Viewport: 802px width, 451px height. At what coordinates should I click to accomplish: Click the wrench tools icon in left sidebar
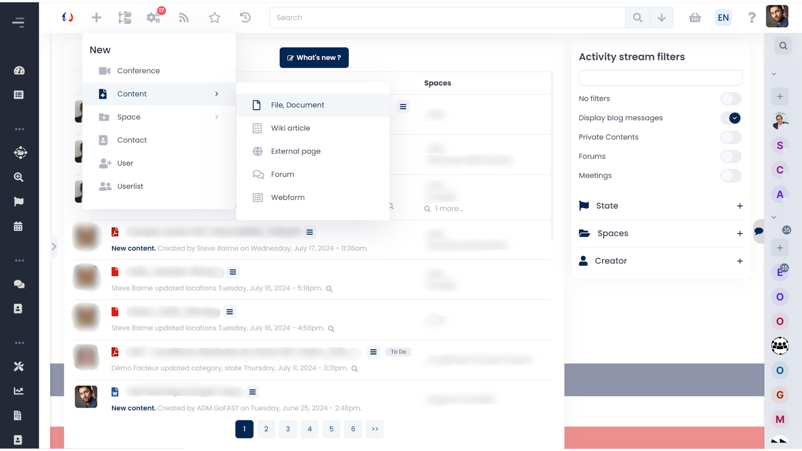(18, 366)
